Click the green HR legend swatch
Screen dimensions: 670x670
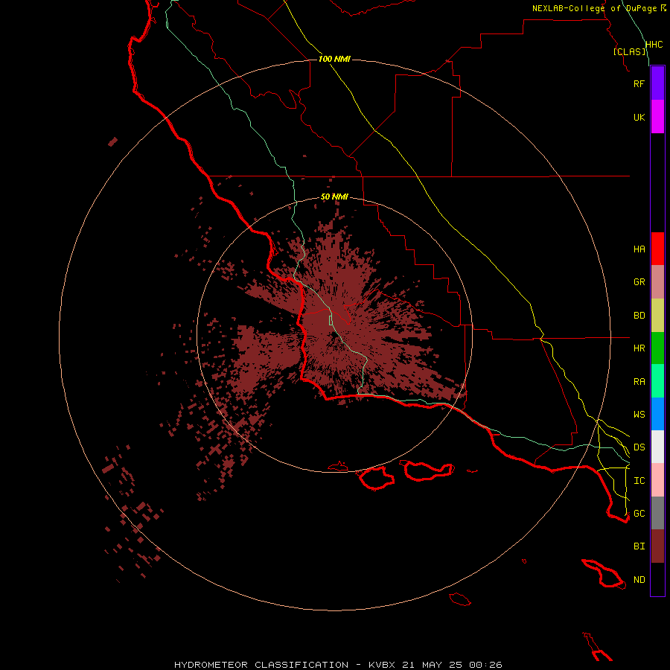point(657,348)
